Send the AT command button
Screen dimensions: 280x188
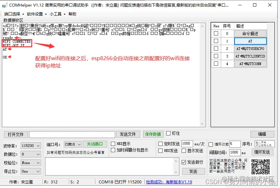tap(250, 41)
